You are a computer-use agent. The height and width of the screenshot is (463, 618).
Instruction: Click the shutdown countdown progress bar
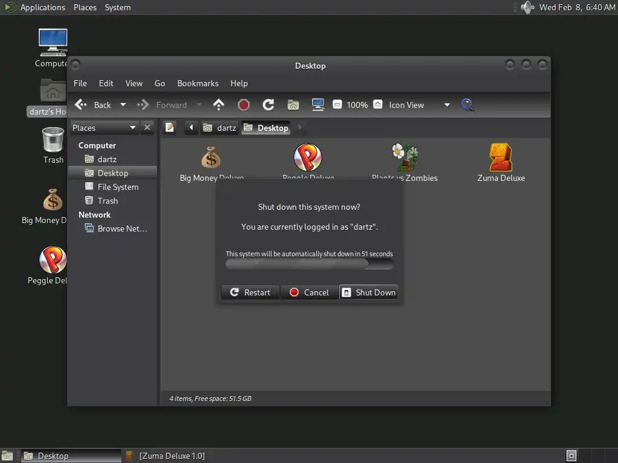(310, 264)
